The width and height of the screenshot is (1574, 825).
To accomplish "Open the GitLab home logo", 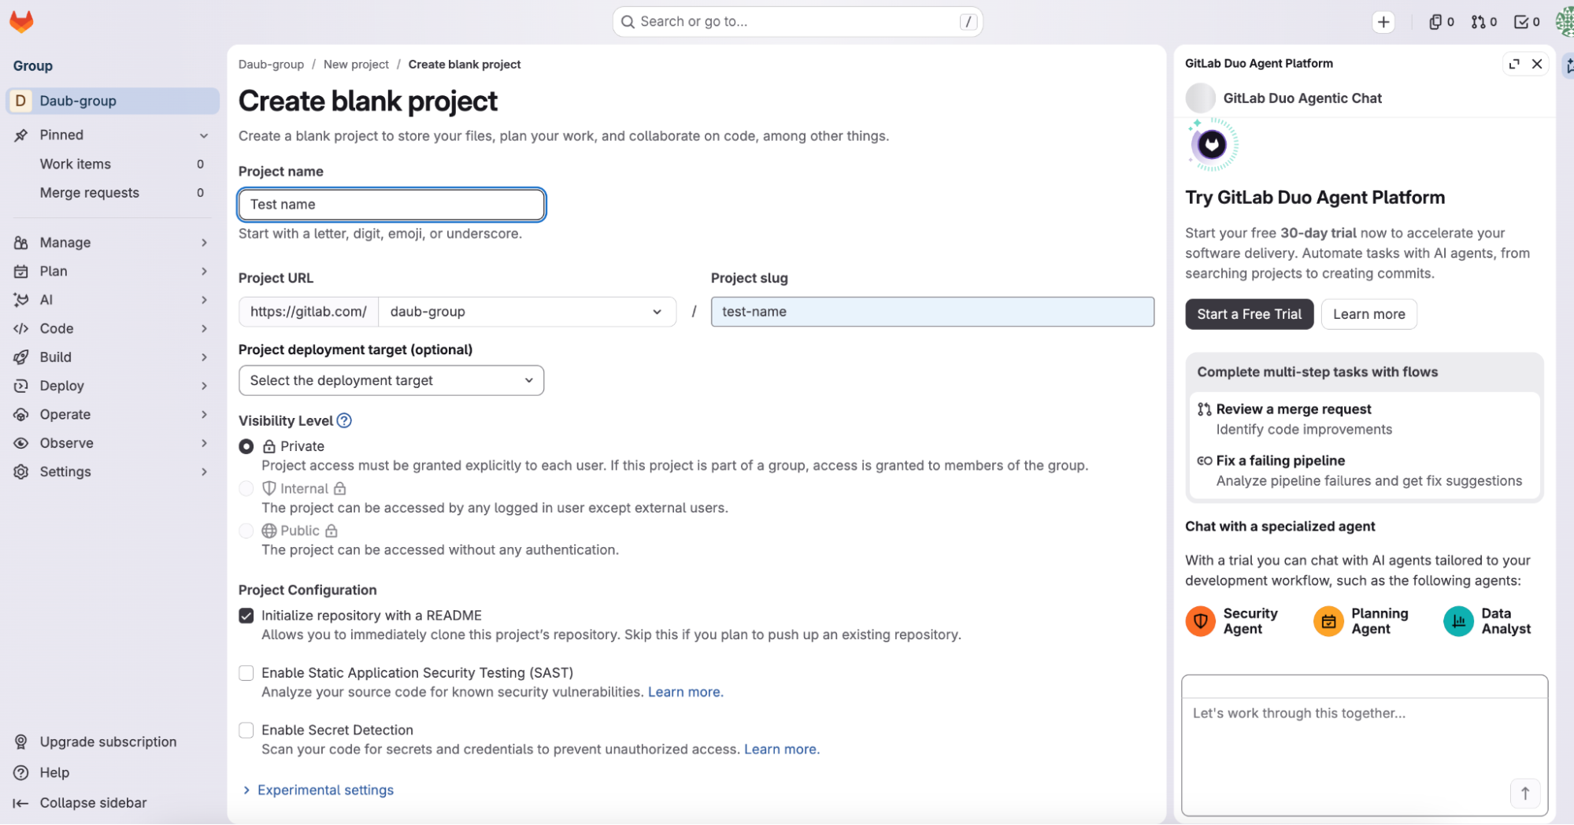I will click(x=21, y=21).
